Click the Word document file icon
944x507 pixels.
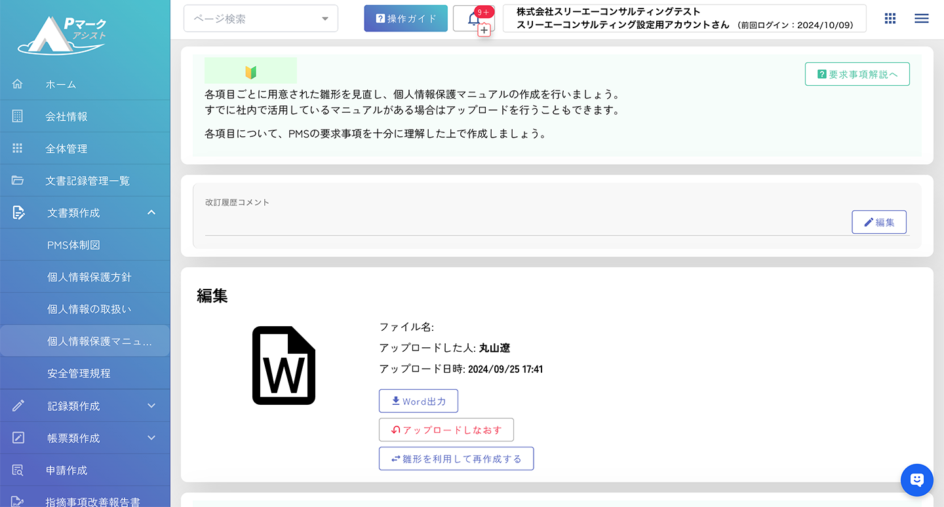click(x=284, y=365)
